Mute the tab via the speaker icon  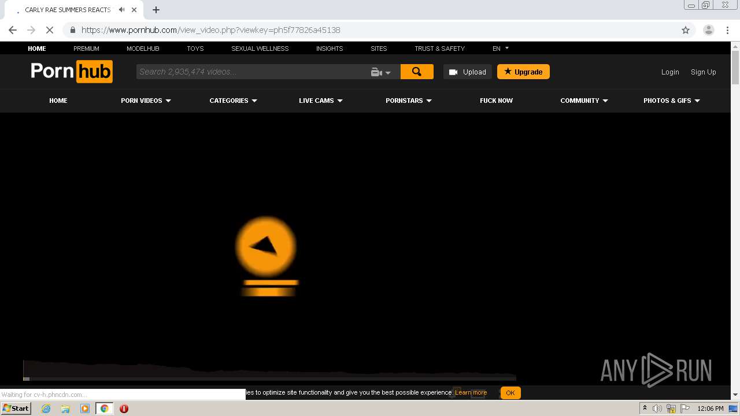121,10
